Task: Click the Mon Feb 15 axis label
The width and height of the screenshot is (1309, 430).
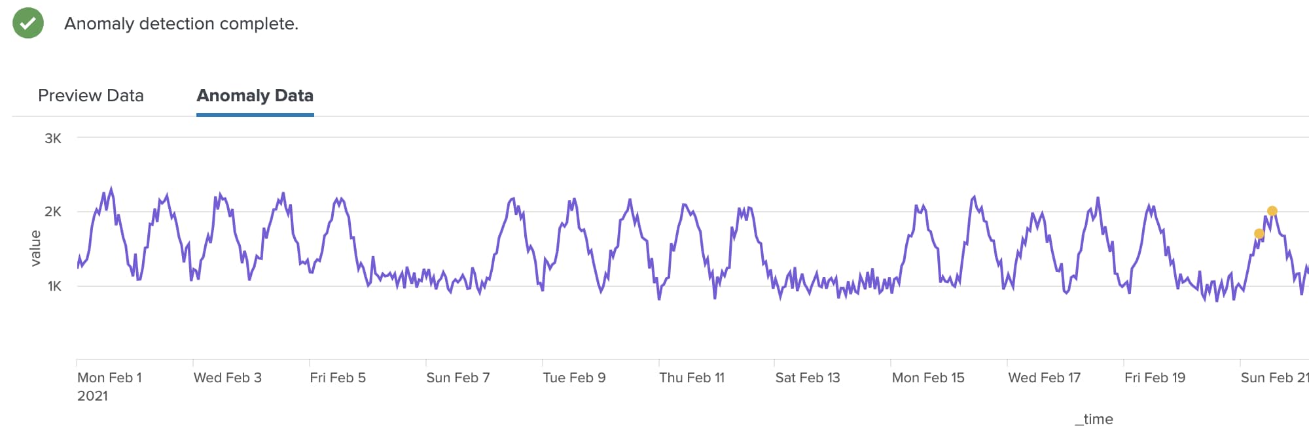Action: point(928,378)
